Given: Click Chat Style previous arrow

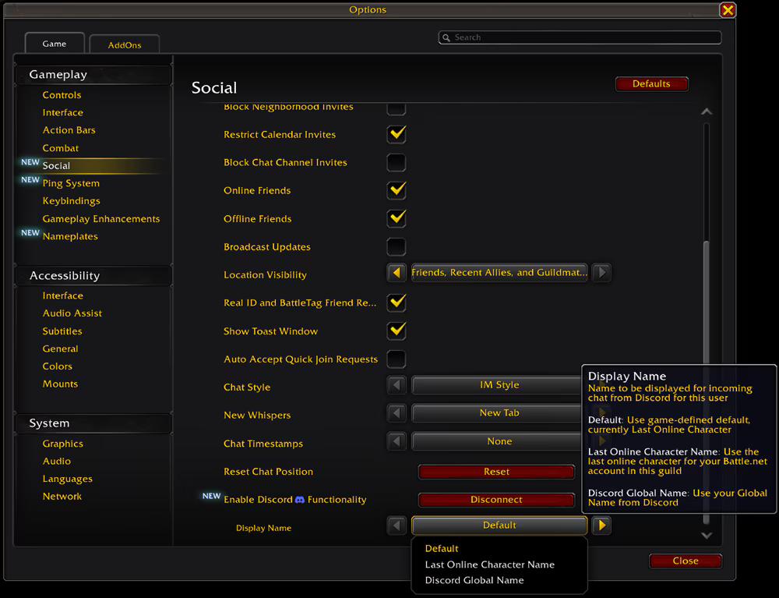Looking at the screenshot, I should 397,385.
